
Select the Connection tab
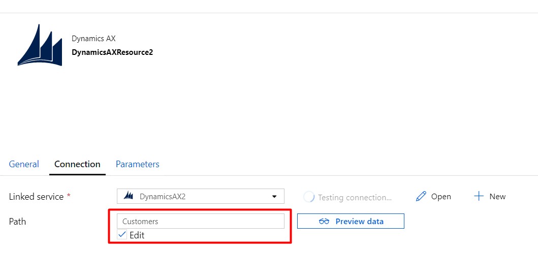pos(77,164)
